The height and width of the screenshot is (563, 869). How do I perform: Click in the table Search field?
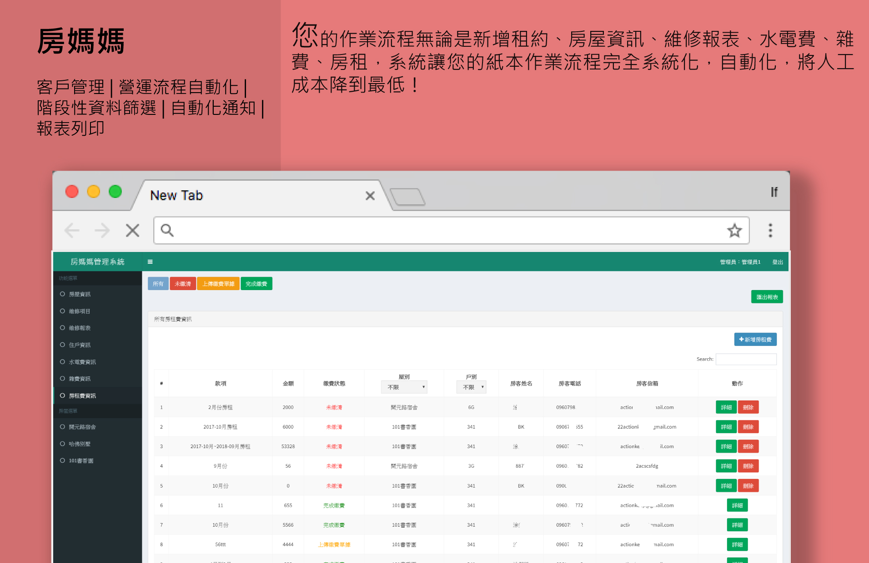pos(746,359)
